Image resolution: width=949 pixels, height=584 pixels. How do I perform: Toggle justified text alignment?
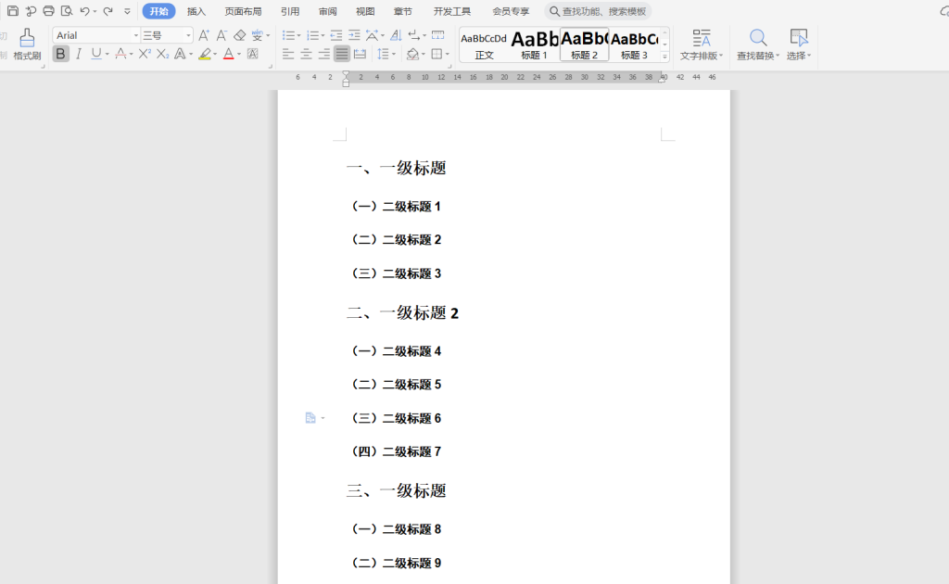click(x=342, y=55)
